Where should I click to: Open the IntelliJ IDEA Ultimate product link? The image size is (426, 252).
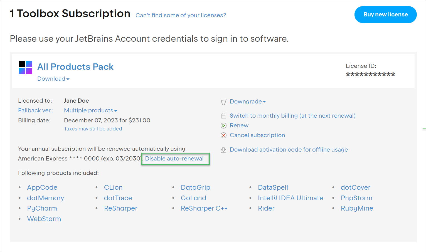pyautogui.click(x=290, y=198)
